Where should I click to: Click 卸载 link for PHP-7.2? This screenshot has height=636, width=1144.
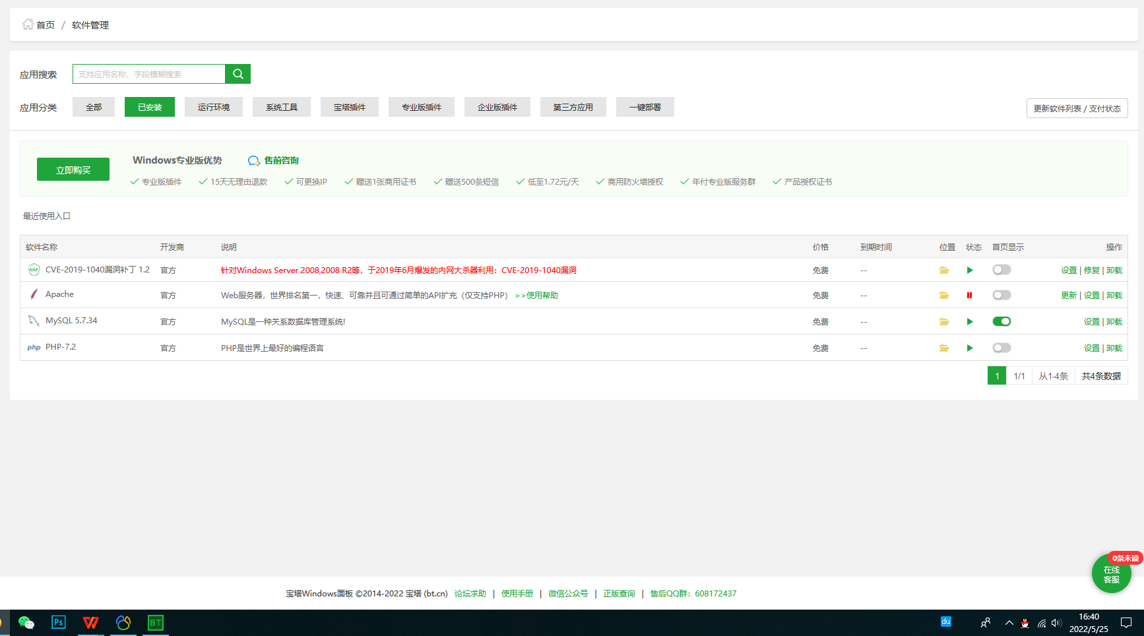point(1114,348)
